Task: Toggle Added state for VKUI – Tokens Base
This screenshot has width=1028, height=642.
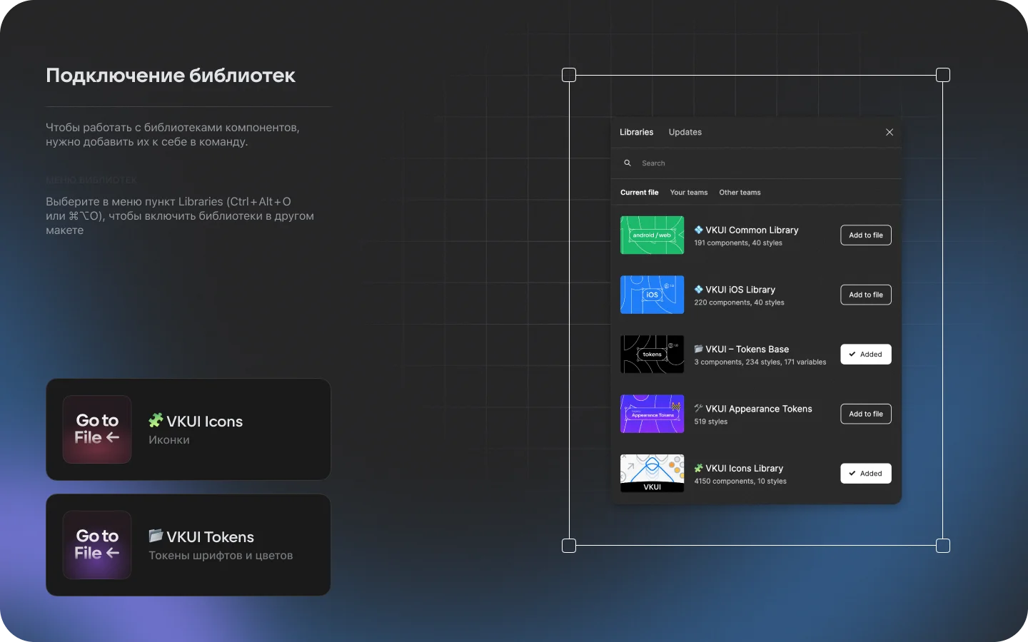Action: click(865, 355)
